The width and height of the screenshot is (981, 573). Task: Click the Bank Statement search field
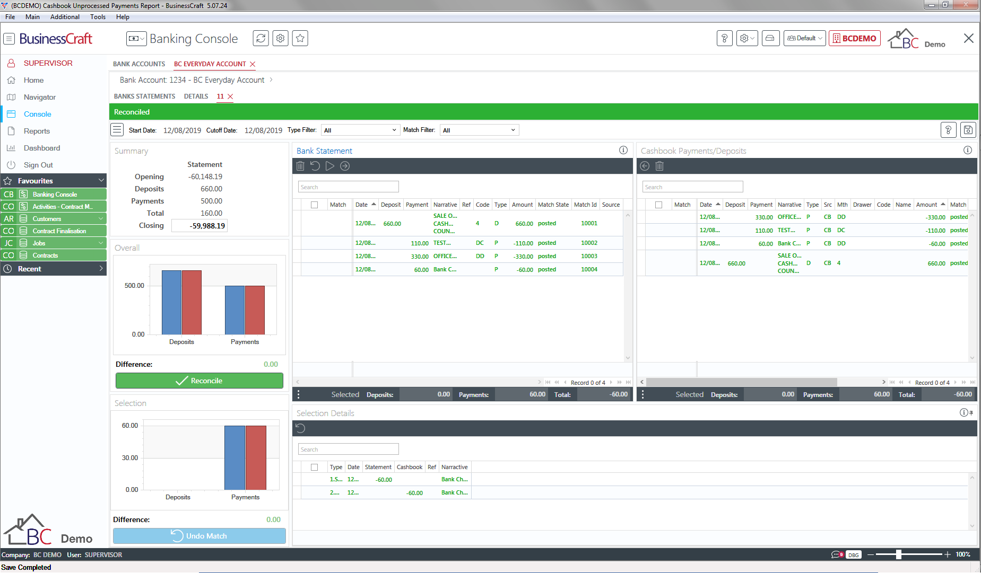point(348,187)
